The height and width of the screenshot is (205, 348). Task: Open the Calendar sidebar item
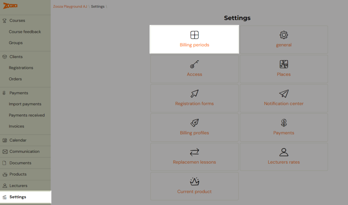(x=18, y=140)
